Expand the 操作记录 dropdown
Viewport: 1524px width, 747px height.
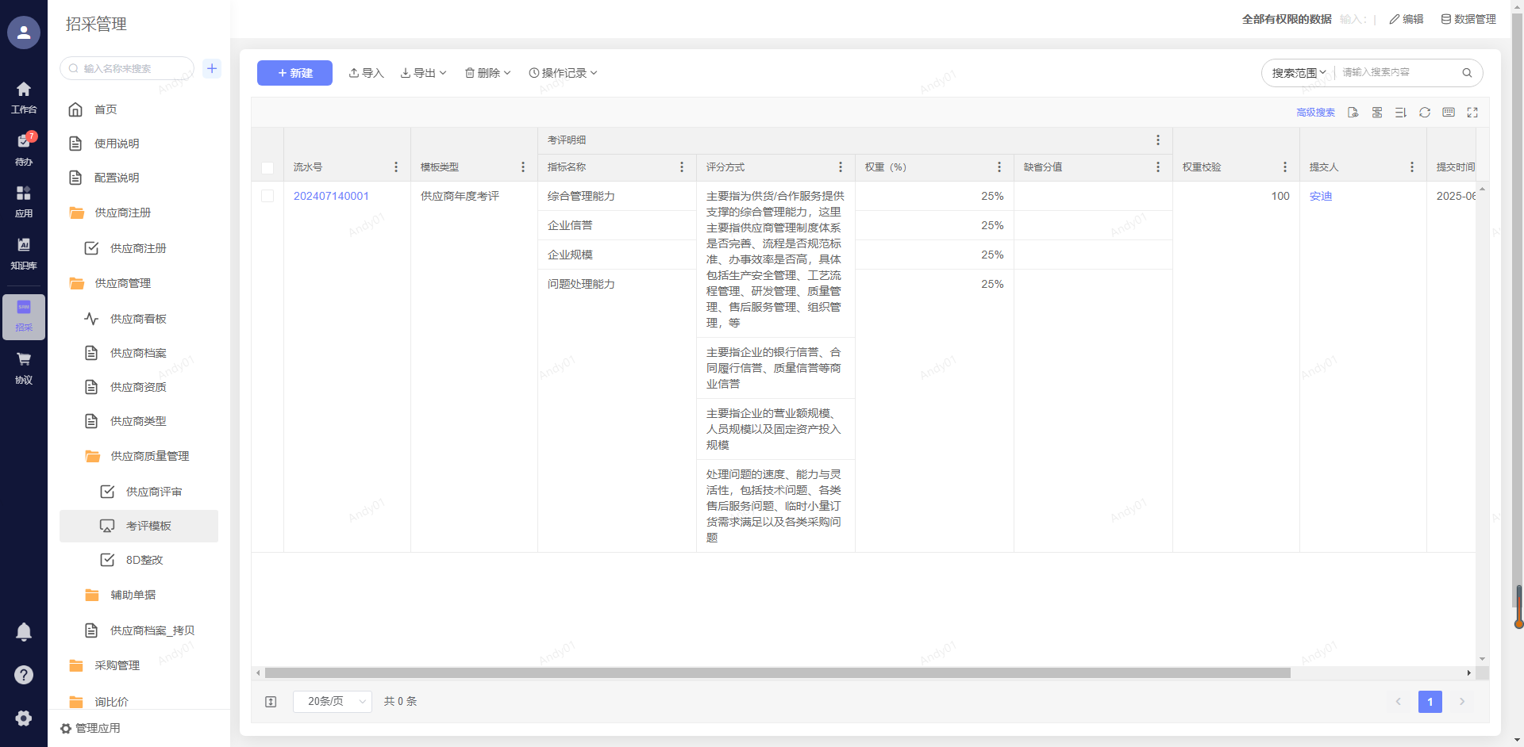[563, 73]
